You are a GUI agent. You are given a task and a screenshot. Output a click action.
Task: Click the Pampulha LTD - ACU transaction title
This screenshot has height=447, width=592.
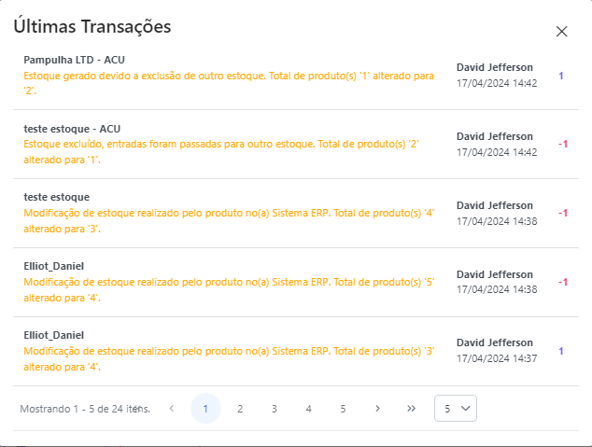click(x=74, y=60)
